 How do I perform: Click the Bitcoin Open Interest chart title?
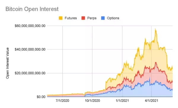click(x=32, y=9)
